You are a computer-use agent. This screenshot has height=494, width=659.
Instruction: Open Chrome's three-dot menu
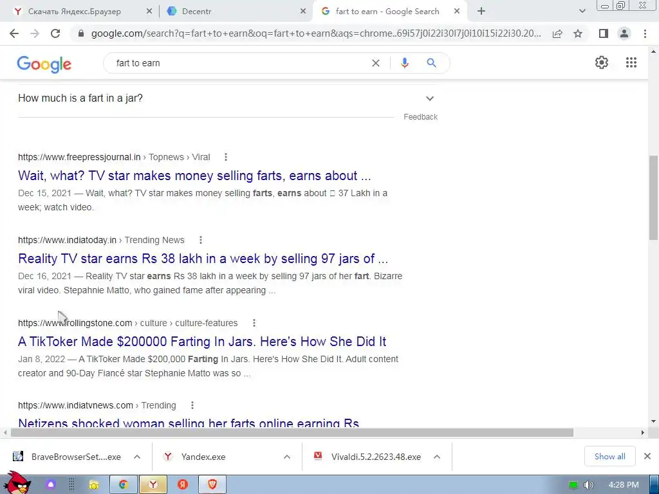[x=645, y=33]
